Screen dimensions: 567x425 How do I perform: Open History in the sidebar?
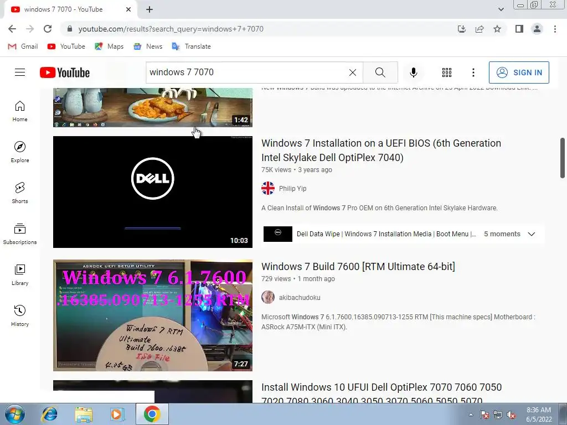pyautogui.click(x=20, y=315)
